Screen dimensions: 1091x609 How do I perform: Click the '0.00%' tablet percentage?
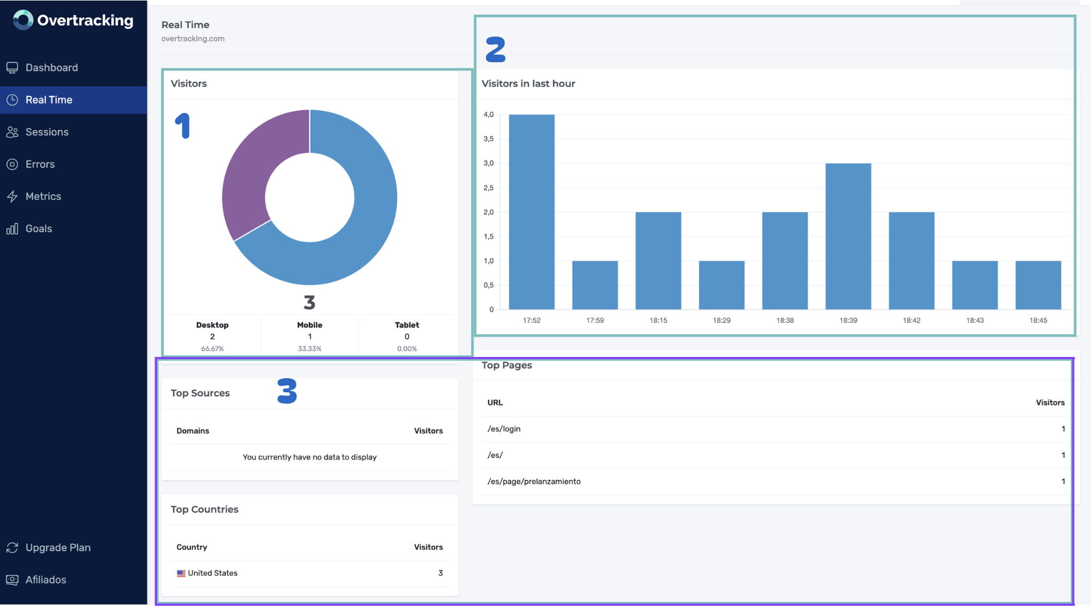pyautogui.click(x=407, y=349)
